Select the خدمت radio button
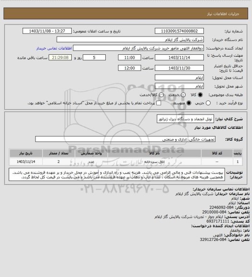 [x=183, y=95]
